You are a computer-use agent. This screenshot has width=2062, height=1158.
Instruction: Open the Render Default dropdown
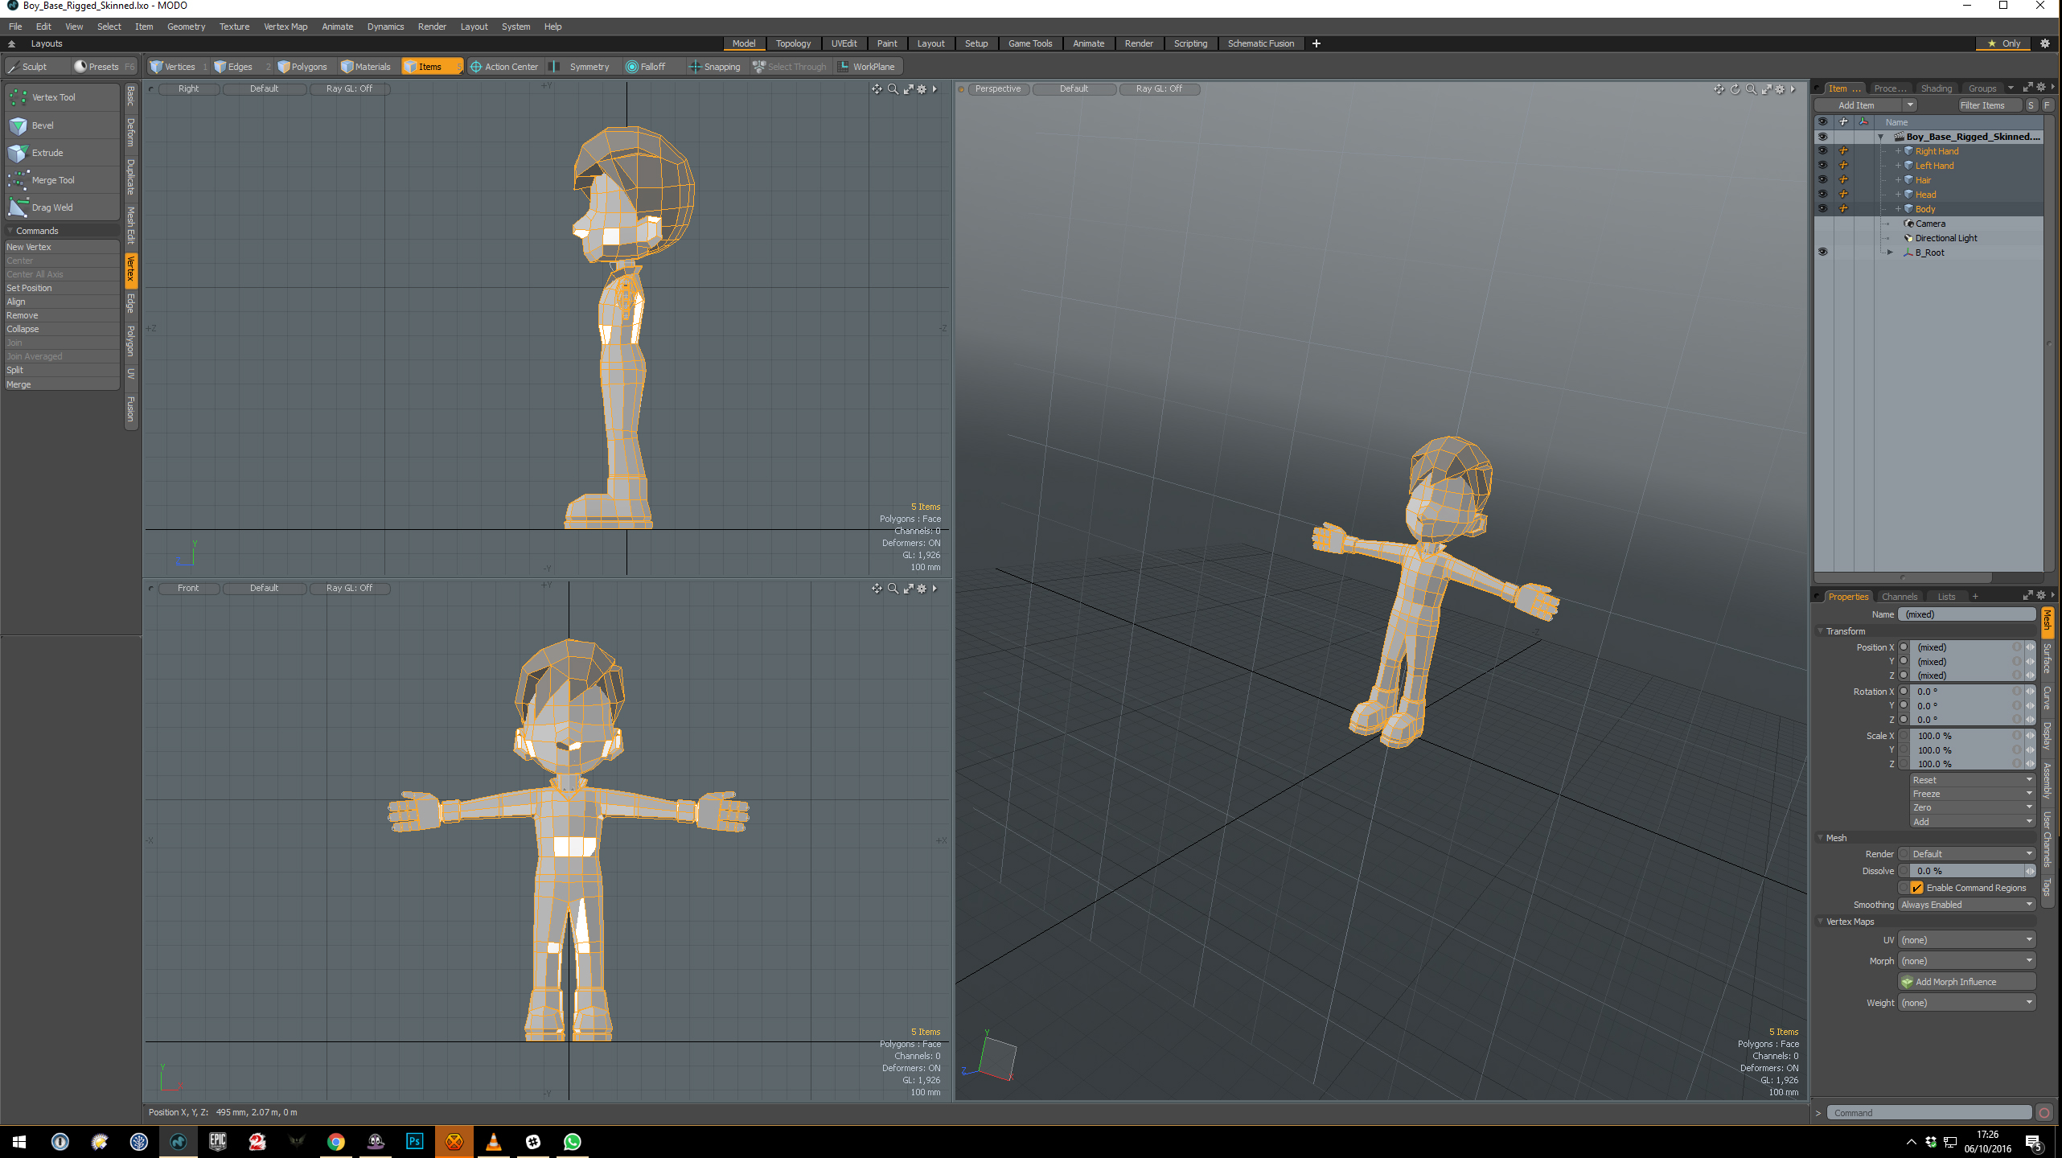coord(1967,854)
